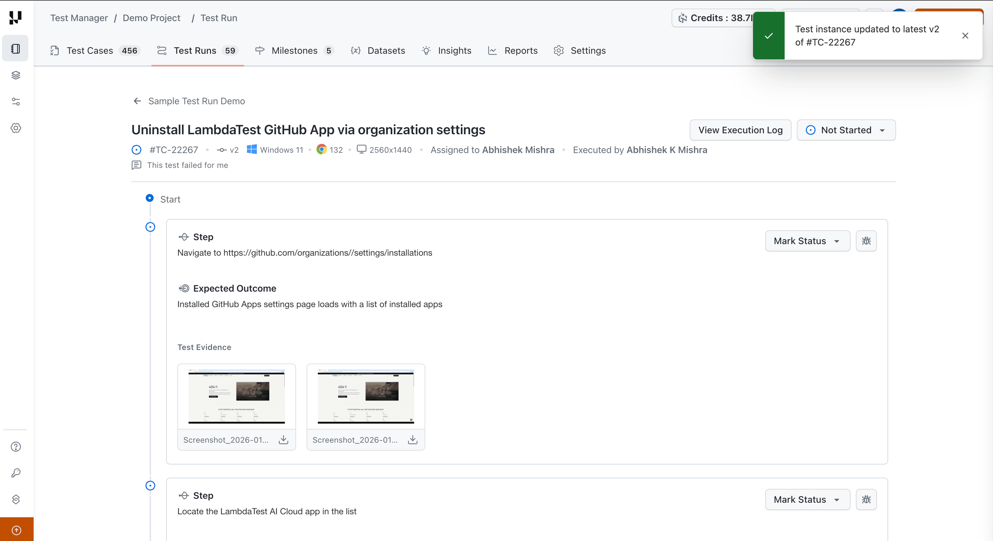Open the Test Cases notebook icon in sidebar
The image size is (993, 541).
(15, 48)
